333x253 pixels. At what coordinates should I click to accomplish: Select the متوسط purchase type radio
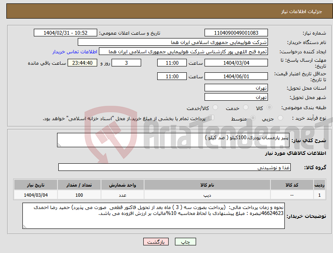[x=253, y=118]
